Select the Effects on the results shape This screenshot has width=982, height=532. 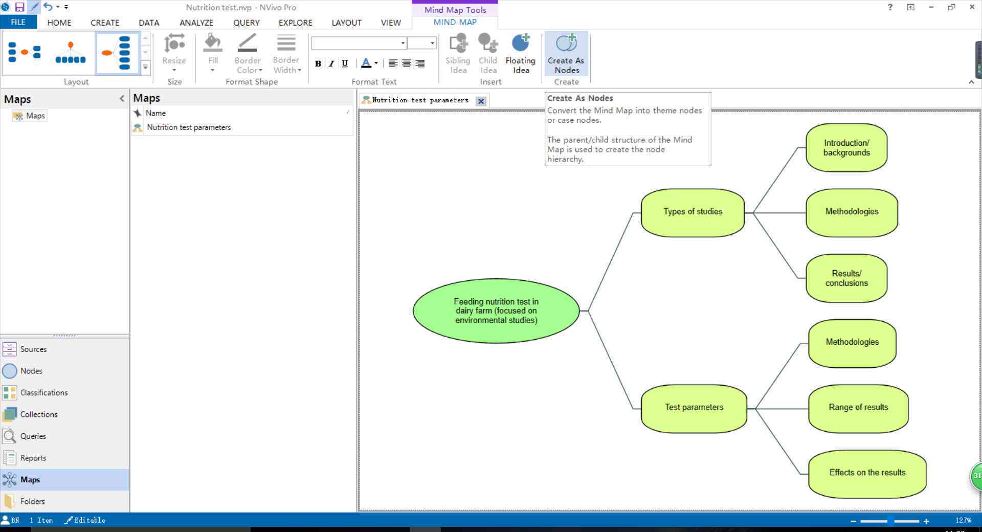[867, 474]
